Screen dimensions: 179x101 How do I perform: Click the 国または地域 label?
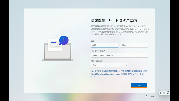coord(96,61)
